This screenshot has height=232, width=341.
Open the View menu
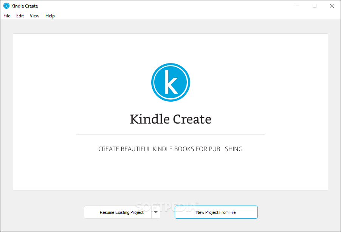(x=34, y=16)
